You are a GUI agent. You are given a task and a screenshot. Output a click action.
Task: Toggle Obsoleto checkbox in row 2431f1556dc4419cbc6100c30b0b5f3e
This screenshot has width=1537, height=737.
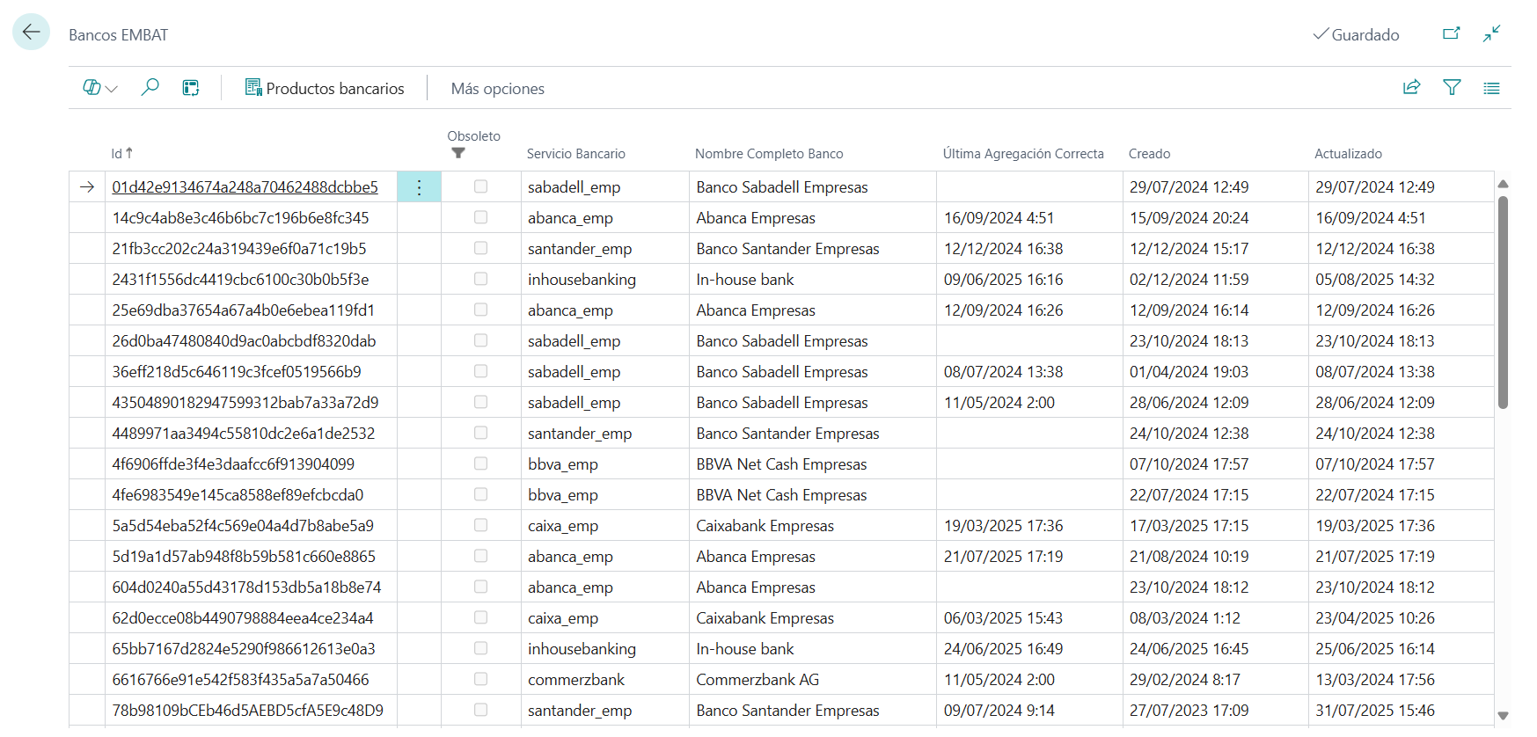point(480,279)
